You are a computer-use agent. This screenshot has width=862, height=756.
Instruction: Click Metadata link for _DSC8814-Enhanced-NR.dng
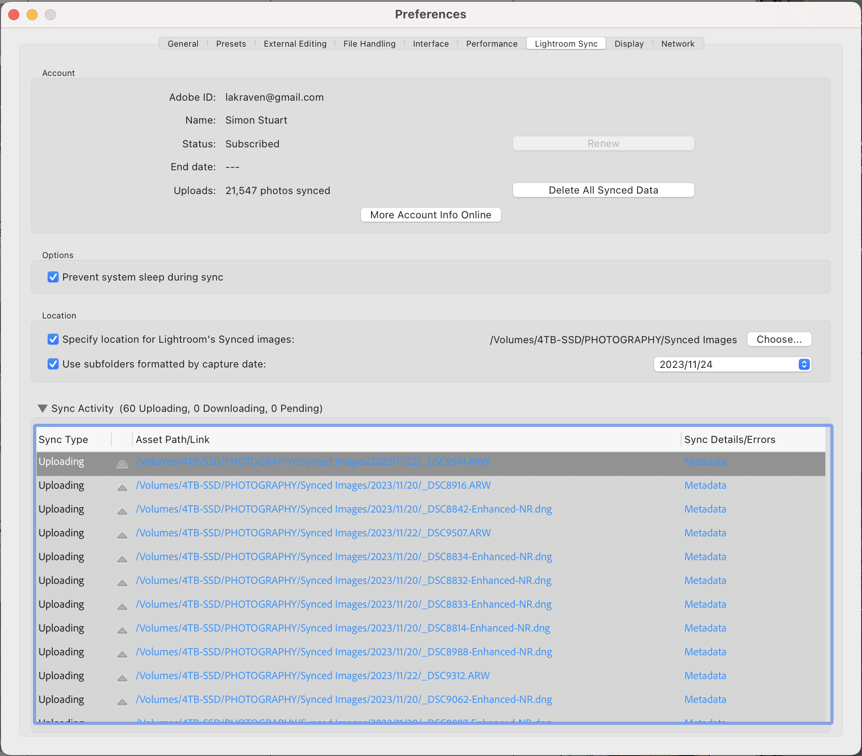pos(705,628)
